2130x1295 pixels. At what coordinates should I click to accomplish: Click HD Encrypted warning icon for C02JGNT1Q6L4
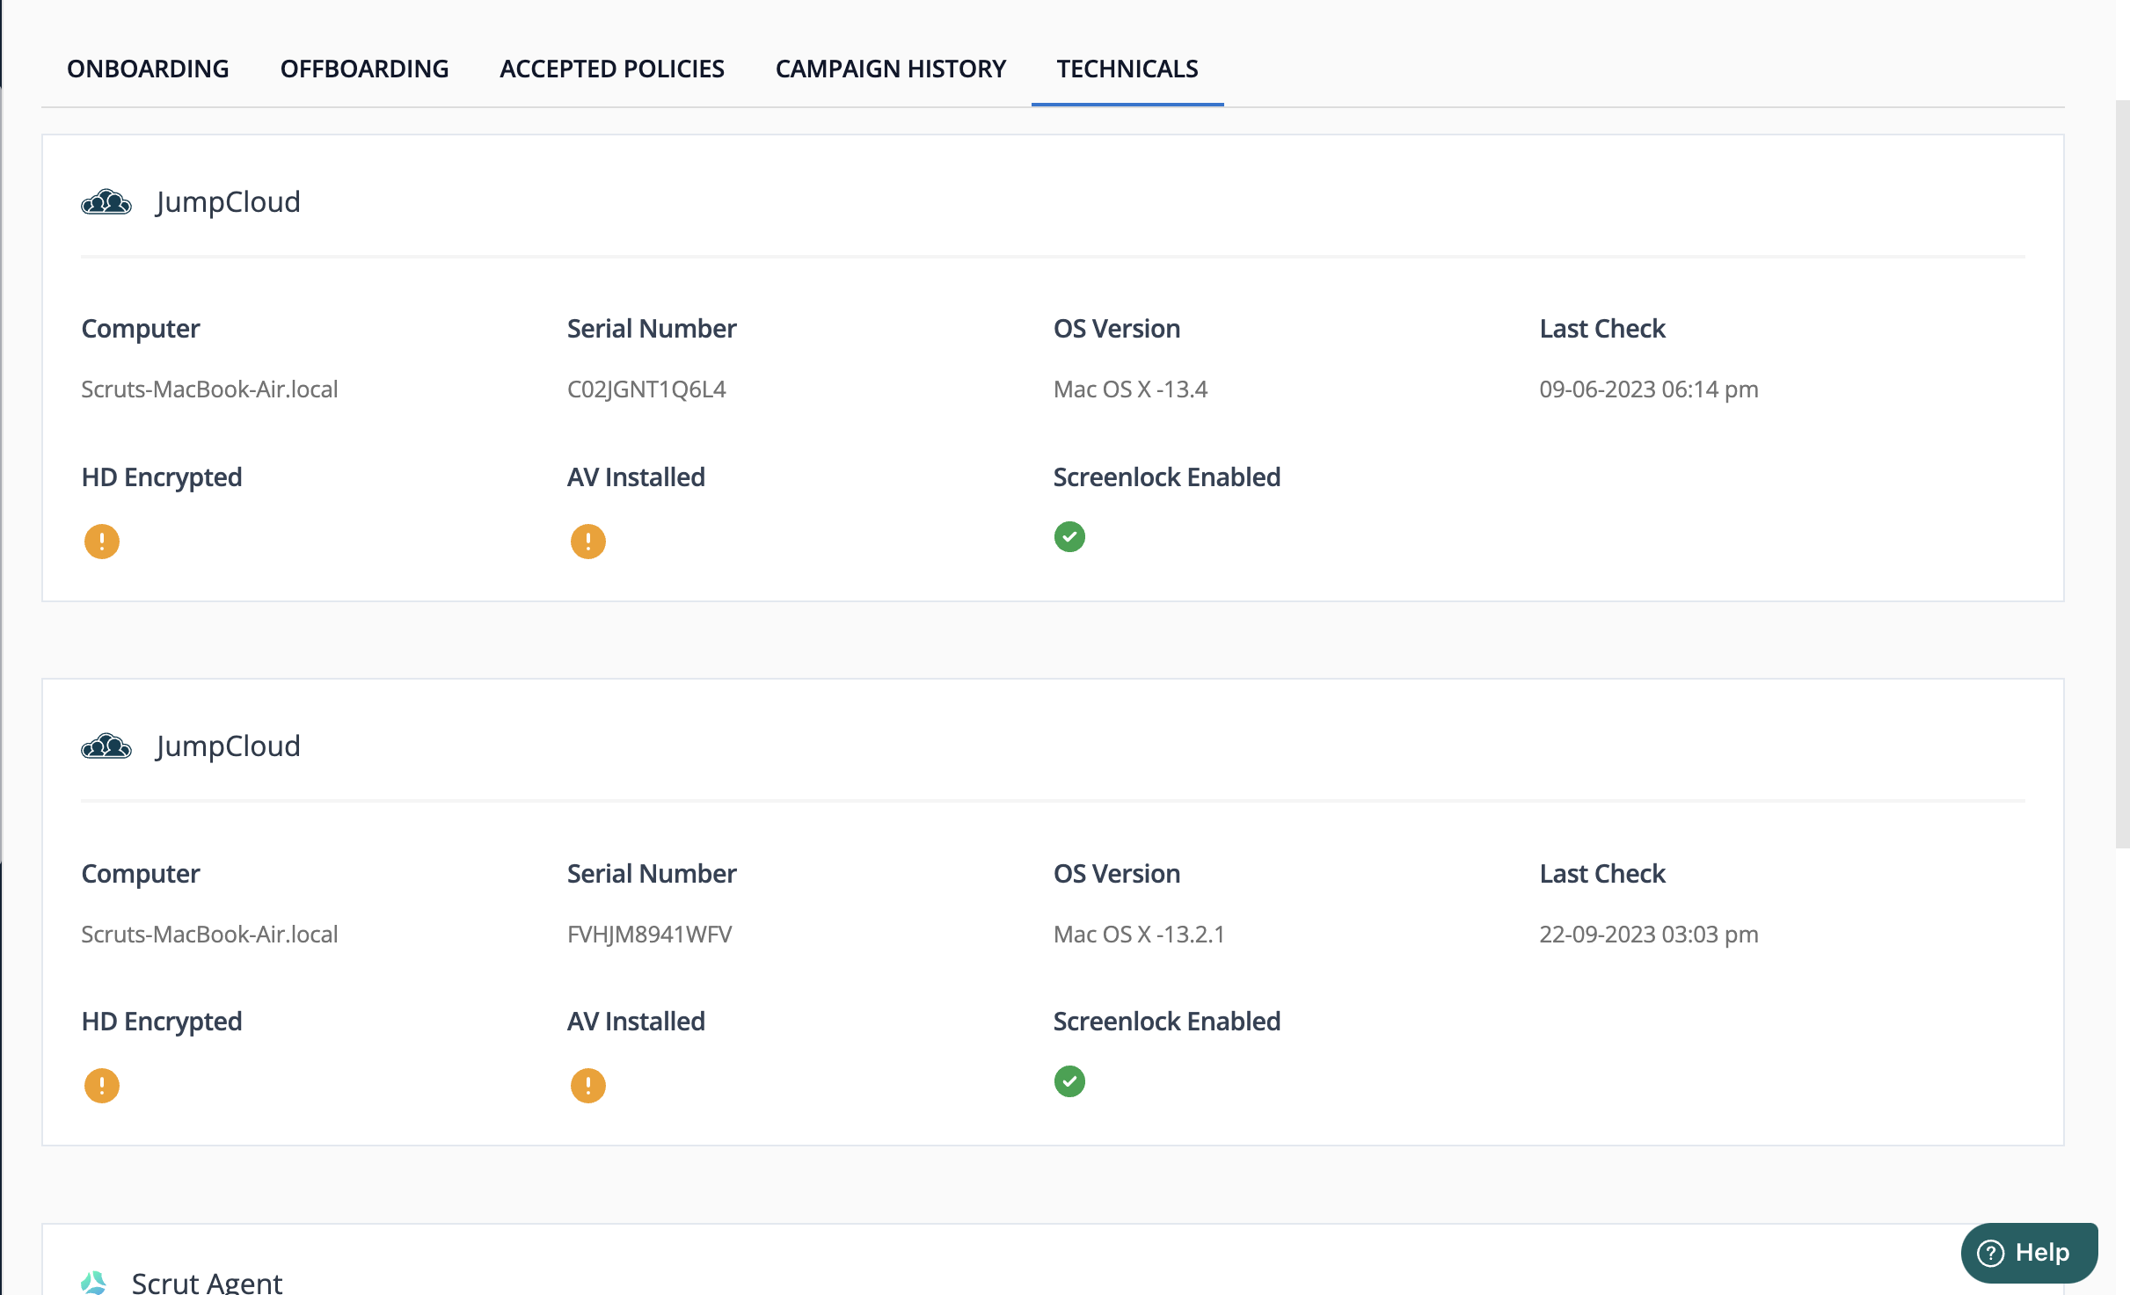102,541
